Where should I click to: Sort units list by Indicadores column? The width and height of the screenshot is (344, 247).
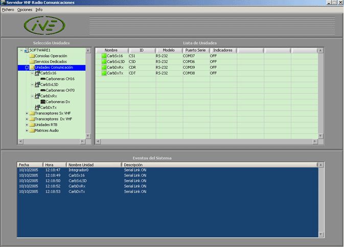[x=223, y=51]
